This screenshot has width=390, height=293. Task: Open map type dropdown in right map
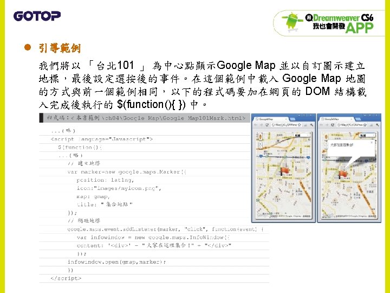[x=367, y=136]
